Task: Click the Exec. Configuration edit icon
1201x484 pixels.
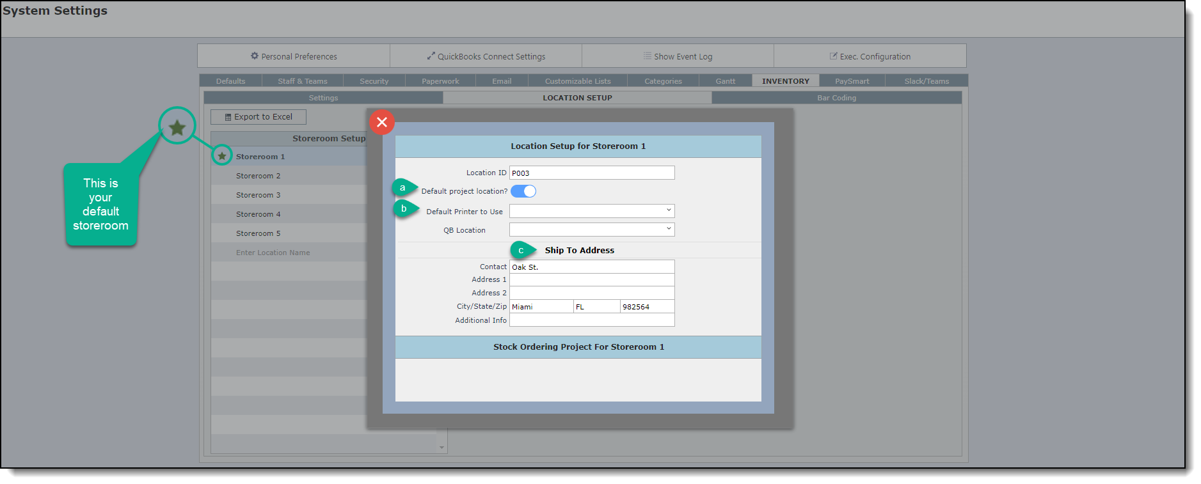Action: pos(834,56)
